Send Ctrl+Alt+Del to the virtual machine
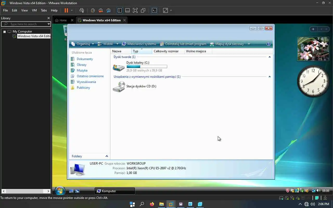The image size is (333, 208). [x=82, y=10]
